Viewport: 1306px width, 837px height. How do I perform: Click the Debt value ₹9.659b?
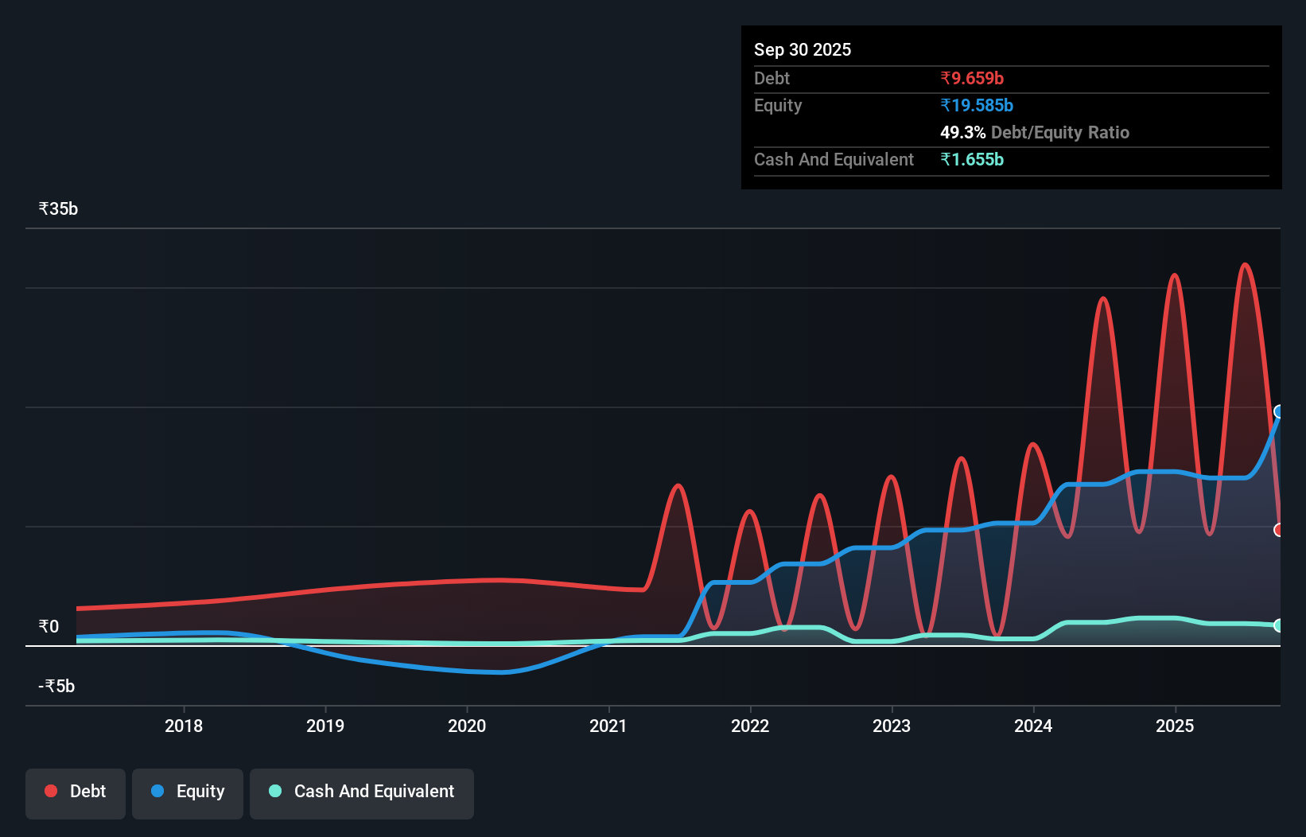(972, 78)
